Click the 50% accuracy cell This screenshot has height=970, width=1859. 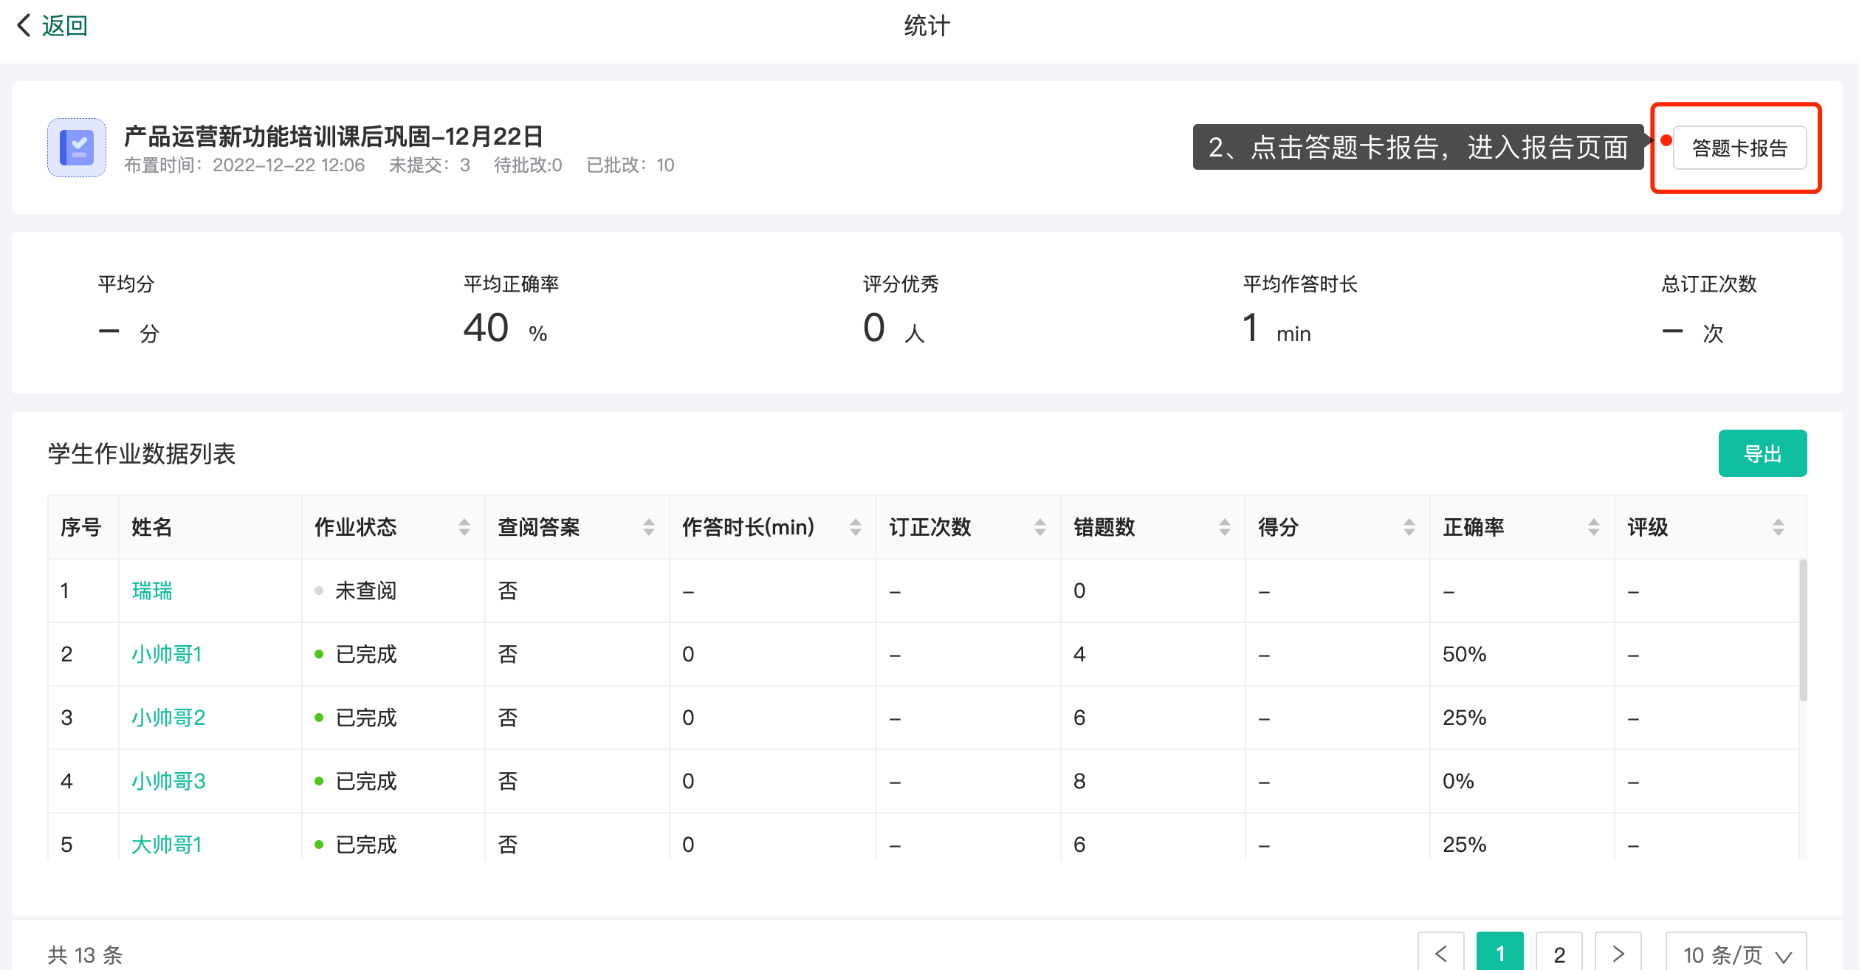pyautogui.click(x=1465, y=654)
